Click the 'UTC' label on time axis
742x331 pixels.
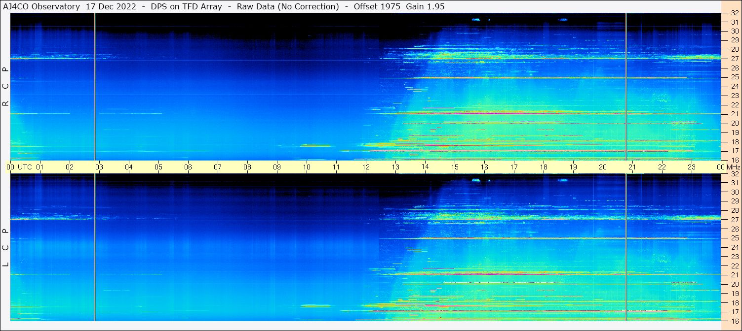click(x=25, y=167)
